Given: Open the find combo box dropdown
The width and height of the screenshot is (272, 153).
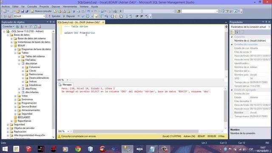Looking at the screenshot, I should pyautogui.click(x=217, y=11).
